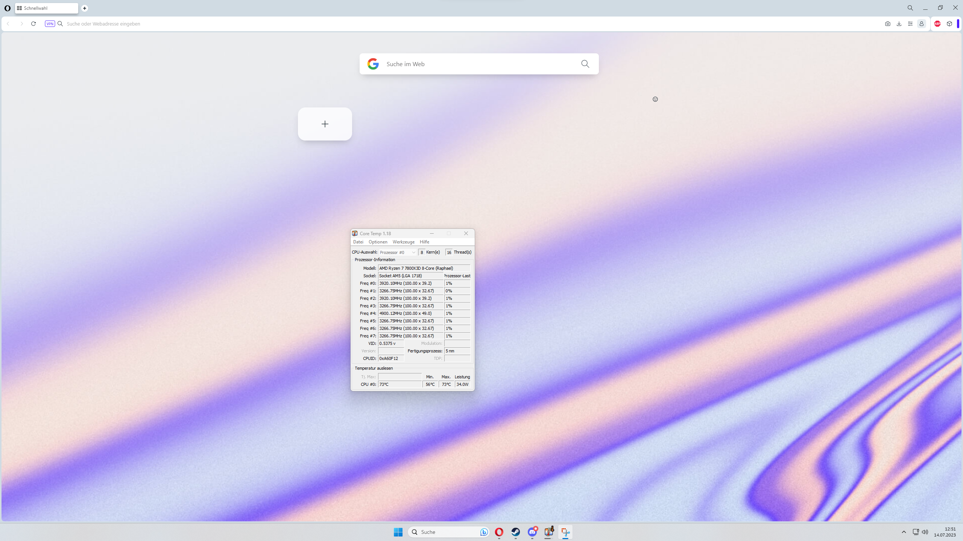Open the Datei menu in Core Temp
The width and height of the screenshot is (963, 541).
click(358, 242)
